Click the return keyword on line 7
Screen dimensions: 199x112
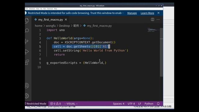click(x=59, y=55)
